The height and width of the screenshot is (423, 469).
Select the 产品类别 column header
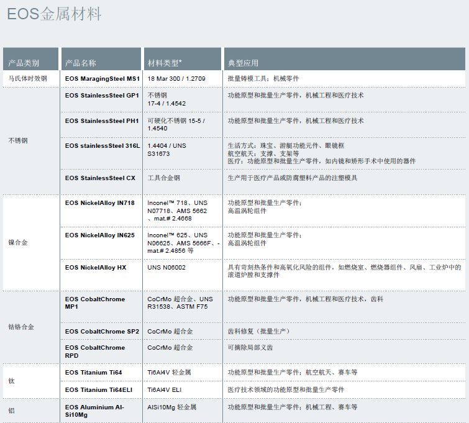coord(30,59)
